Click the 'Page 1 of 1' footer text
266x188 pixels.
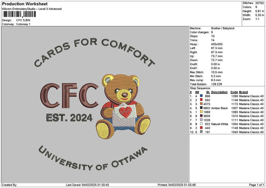coord(257,185)
